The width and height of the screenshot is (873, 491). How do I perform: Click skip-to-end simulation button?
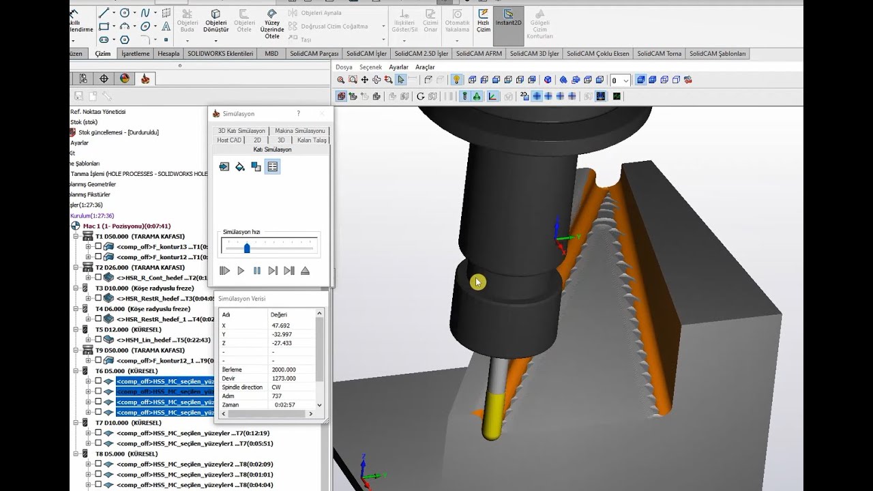pyautogui.click(x=289, y=271)
